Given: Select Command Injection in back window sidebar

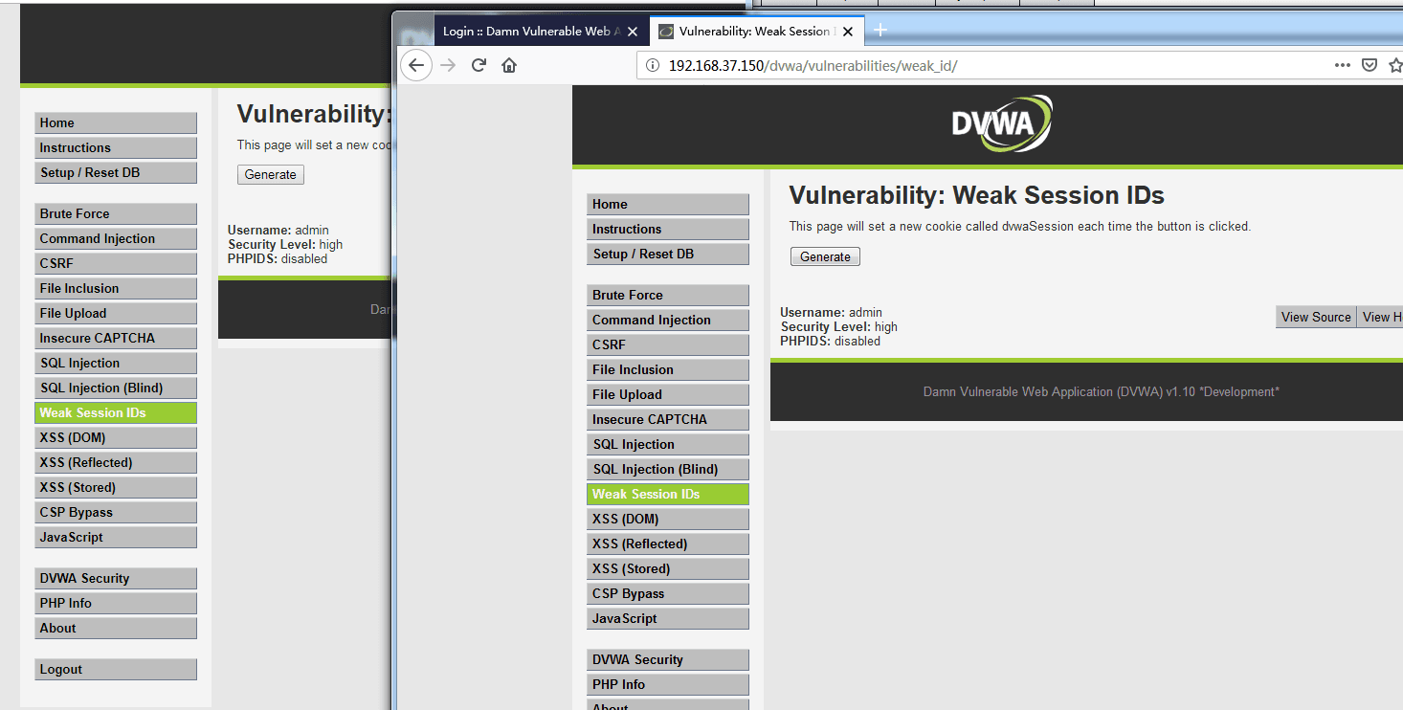Looking at the screenshot, I should (x=116, y=238).
